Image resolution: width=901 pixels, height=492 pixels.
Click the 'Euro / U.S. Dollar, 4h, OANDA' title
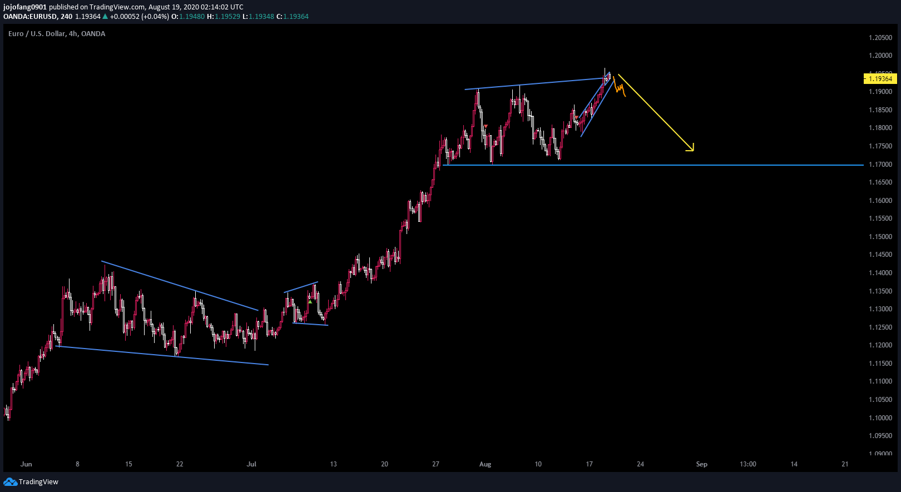[x=57, y=34]
